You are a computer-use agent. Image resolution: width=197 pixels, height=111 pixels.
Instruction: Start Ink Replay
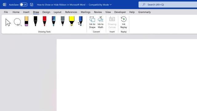(124, 23)
